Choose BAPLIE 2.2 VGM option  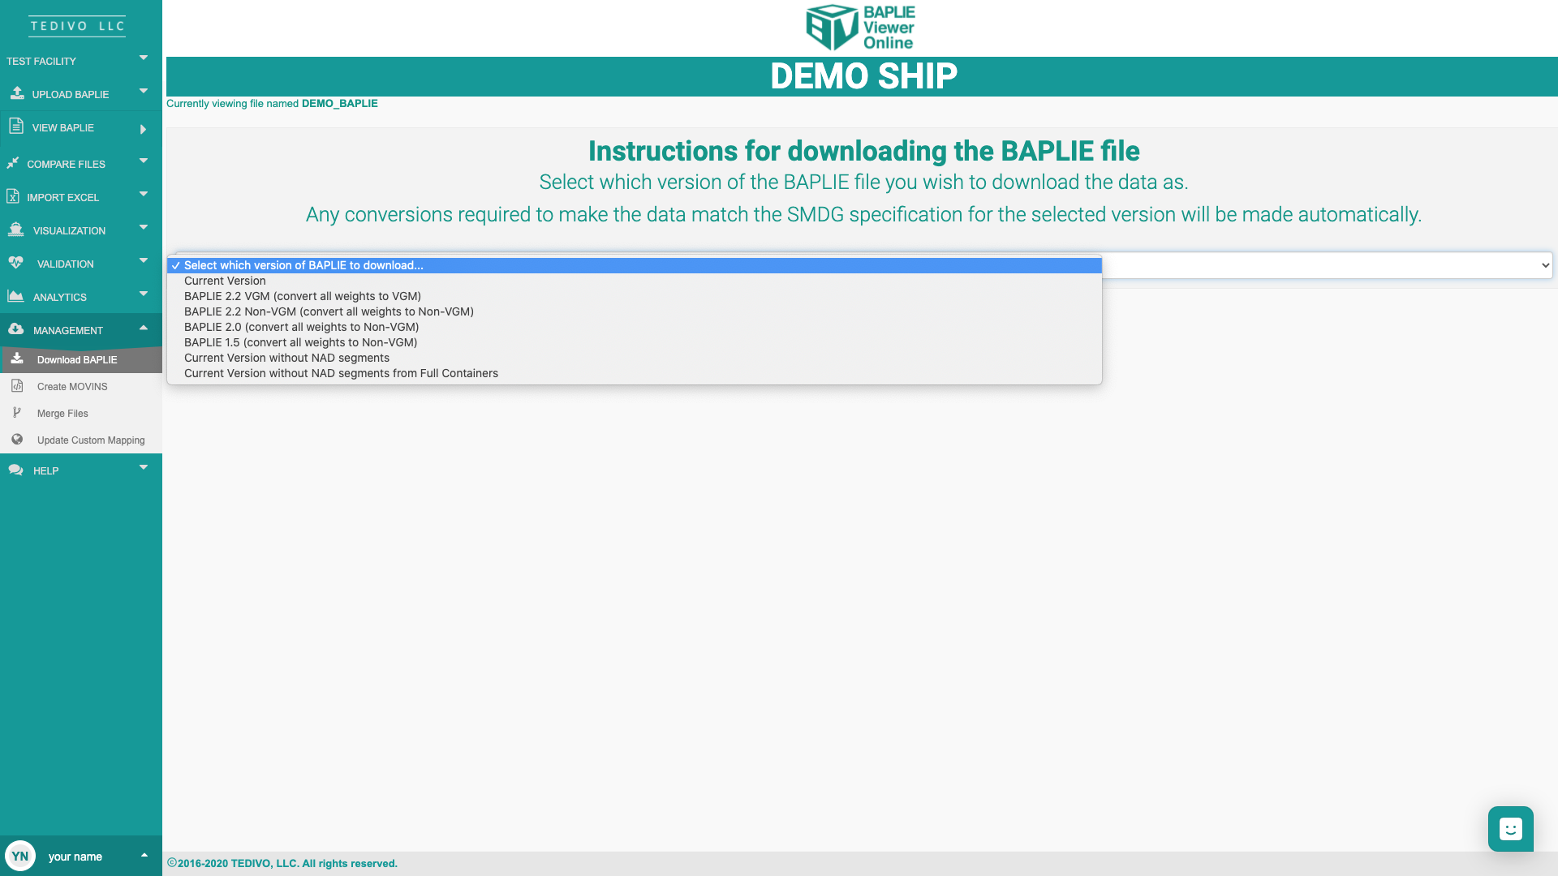302,296
